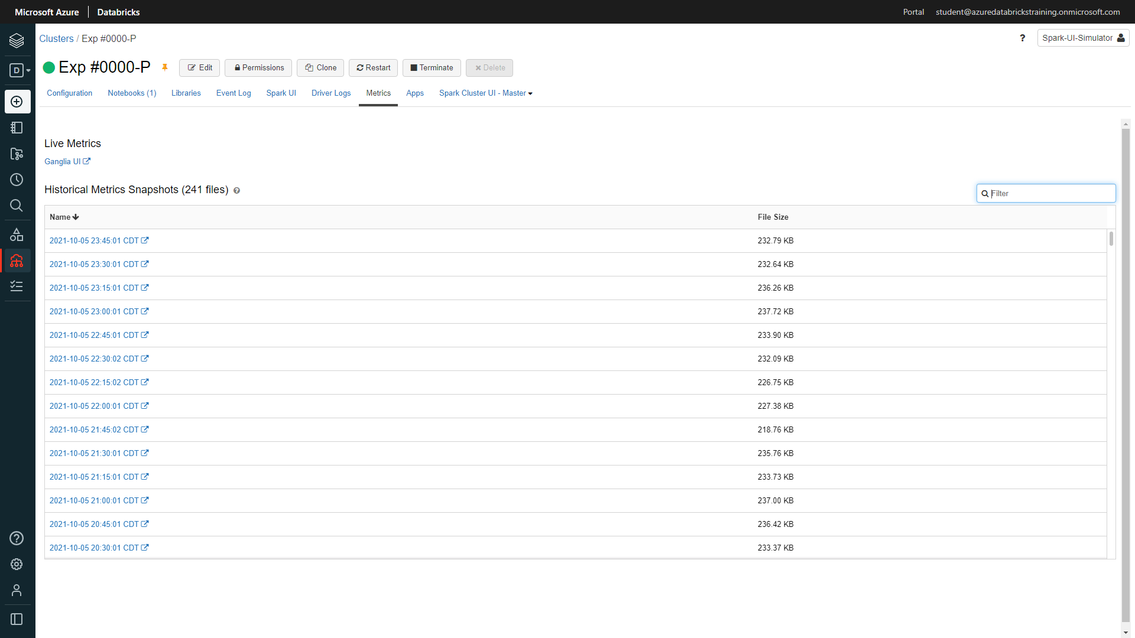Click the Databricks layers logo icon
The image size is (1135, 638).
pos(17,40)
